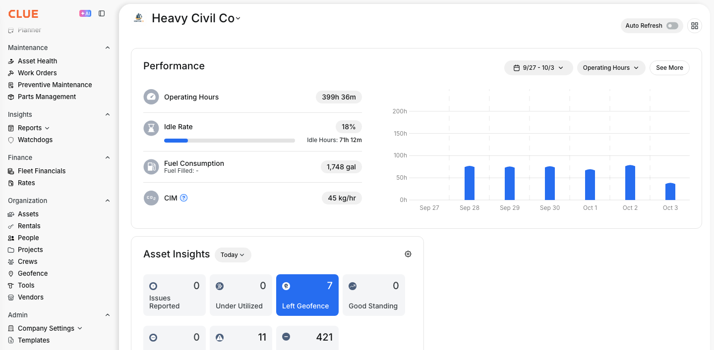Click the Heavy Civil Co company logo
Viewport: 714px width, 350px height.
point(139,18)
